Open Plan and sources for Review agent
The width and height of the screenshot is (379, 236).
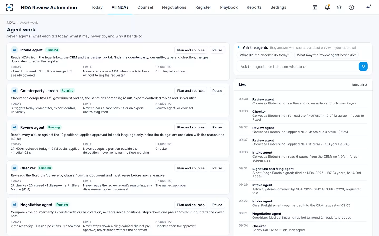tap(191, 127)
